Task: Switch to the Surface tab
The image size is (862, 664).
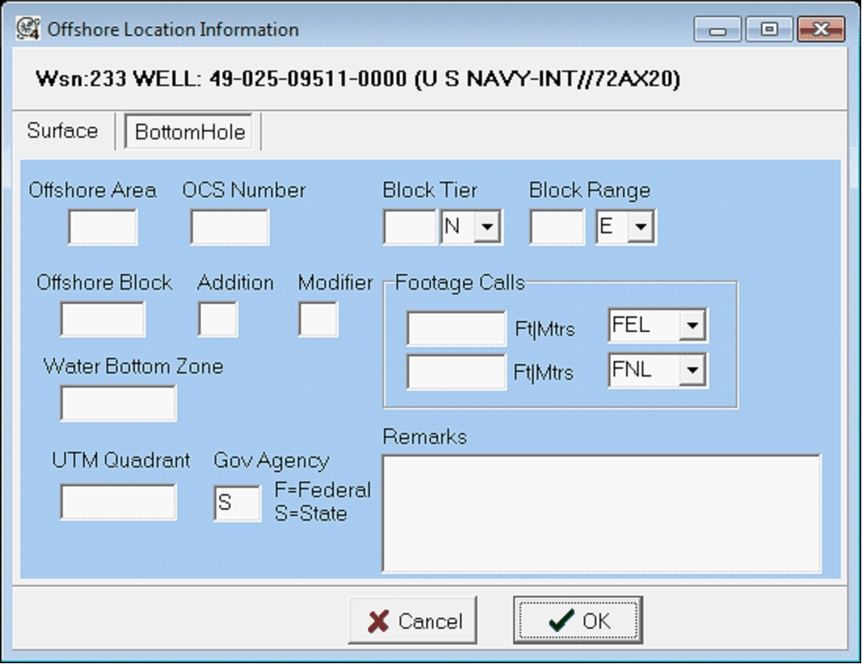Action: pyautogui.click(x=62, y=131)
